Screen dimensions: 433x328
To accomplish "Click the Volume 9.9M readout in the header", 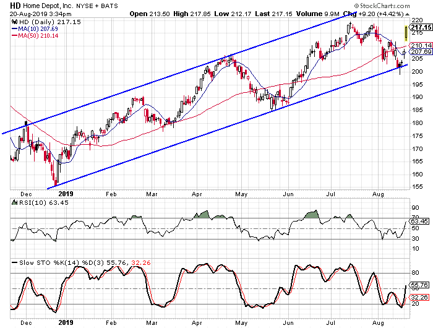I will (320, 13).
